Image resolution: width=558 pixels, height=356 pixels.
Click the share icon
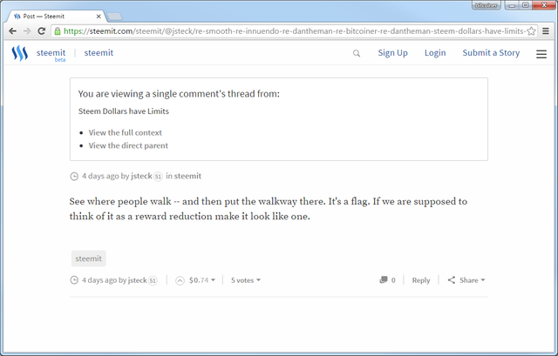(452, 280)
